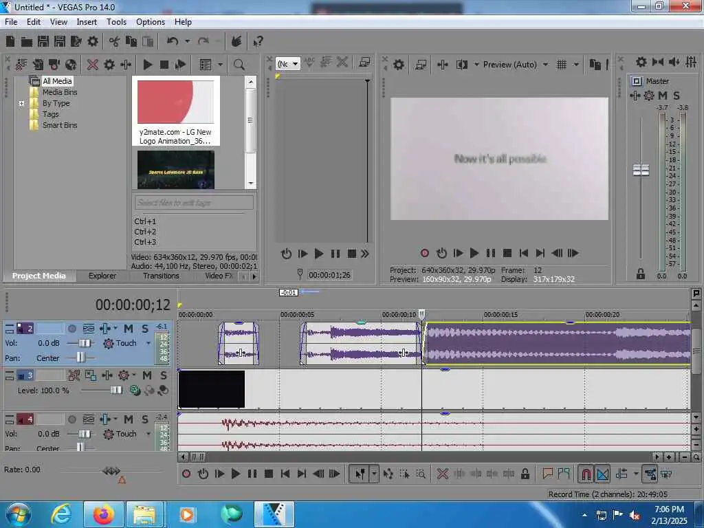Toggle Automatic Crossfades button
Viewport: 704px width, 528px height.
(602, 474)
